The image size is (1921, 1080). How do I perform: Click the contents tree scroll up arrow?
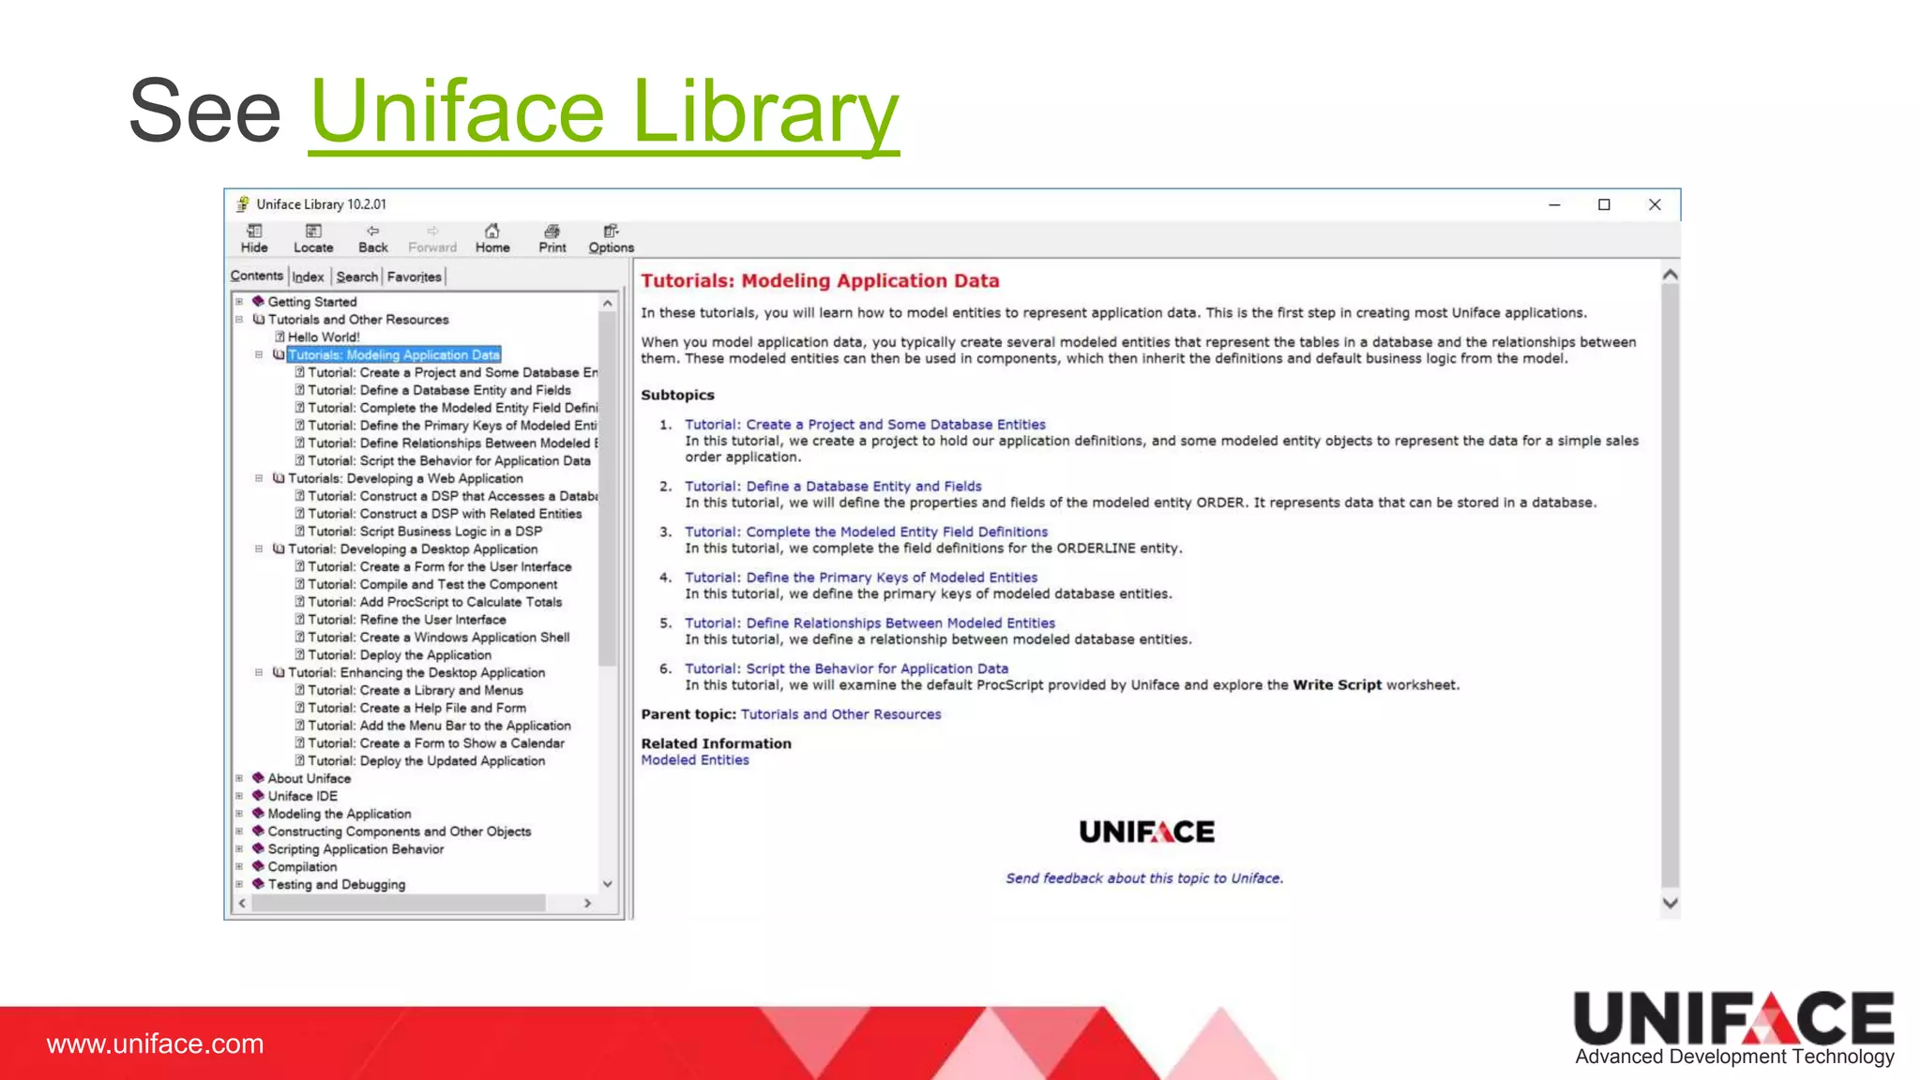[x=608, y=303]
